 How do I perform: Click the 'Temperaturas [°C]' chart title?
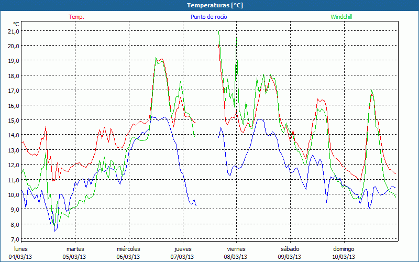(209, 5)
